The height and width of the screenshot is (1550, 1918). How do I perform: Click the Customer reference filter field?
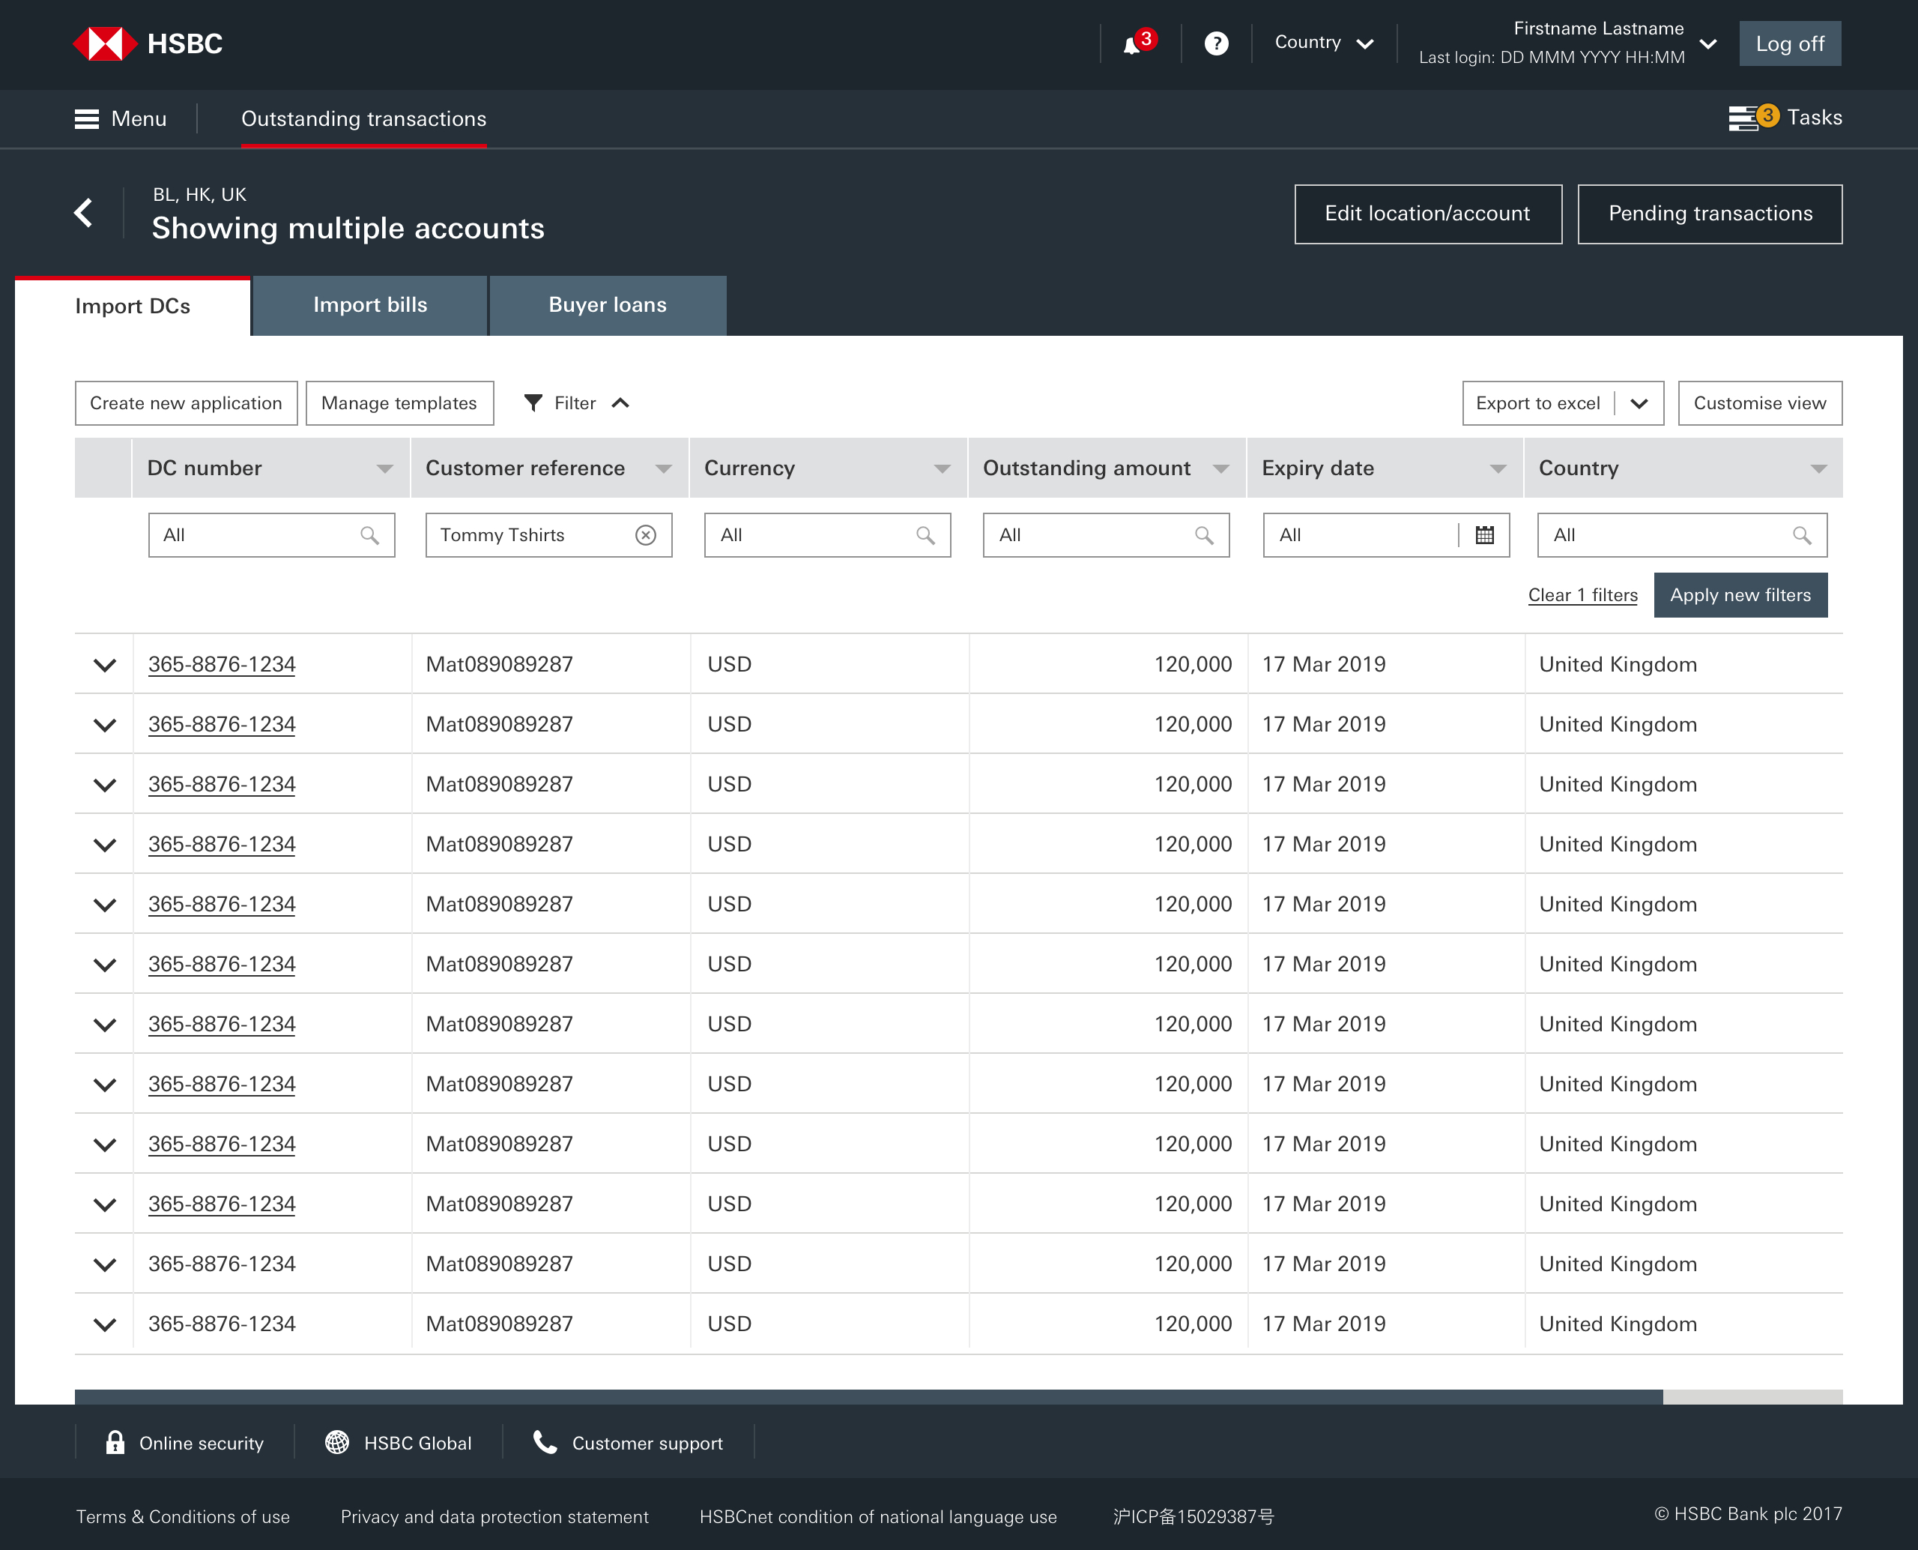[x=549, y=535]
